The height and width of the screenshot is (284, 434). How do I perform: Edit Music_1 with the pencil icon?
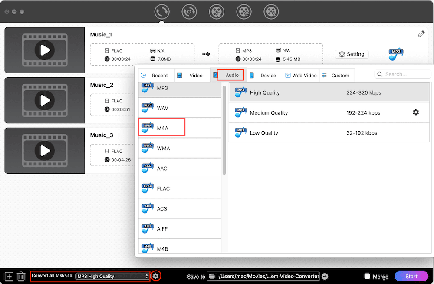421,34
